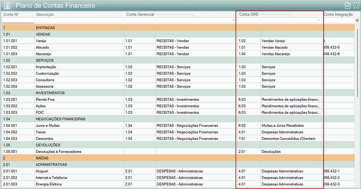The image size is (361, 189).
Task: Open the Conta DRE filter dropdown triangle
Action: (x=318, y=20)
